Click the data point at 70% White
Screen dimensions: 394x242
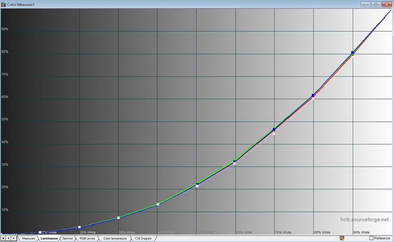[274, 130]
